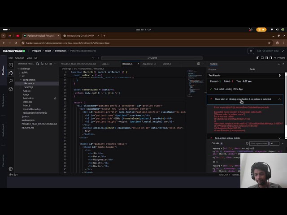
Task: Toggle right secondary sidebar layout icon
Action: tap(266, 58)
